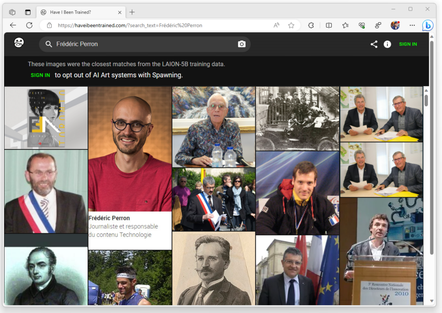The width and height of the screenshot is (442, 313).
Task: Open the info icon in header
Action: [x=387, y=44]
